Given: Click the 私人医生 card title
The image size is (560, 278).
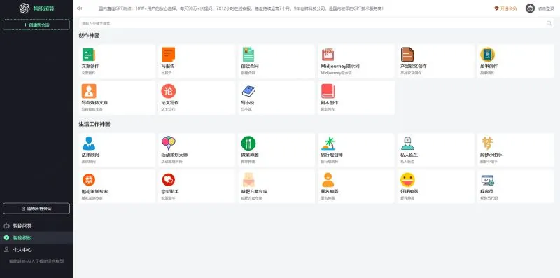Looking at the screenshot, I should coord(409,155).
